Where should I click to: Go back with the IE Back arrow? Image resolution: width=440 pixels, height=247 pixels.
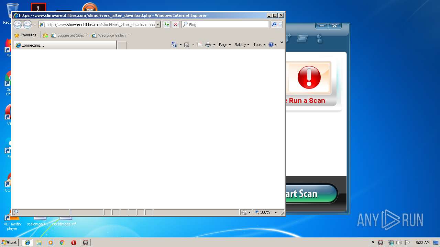pyautogui.click(x=18, y=24)
